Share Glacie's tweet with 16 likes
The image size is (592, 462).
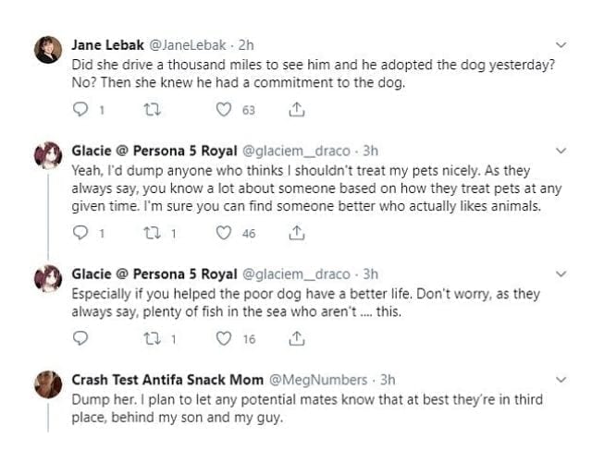296,339
